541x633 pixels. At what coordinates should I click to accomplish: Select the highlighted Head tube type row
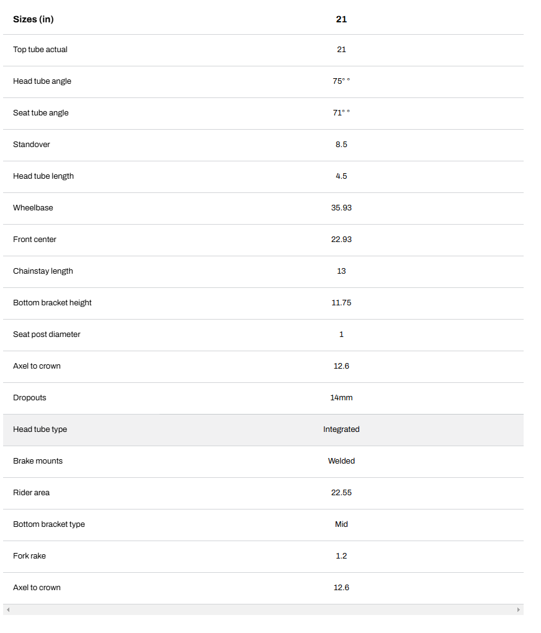pyautogui.click(x=263, y=429)
